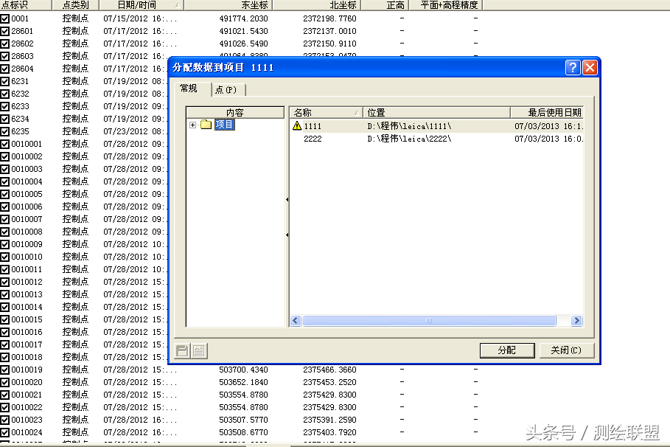Uncheck the checkbox for point 0001
Image resolution: width=670 pixels, height=447 pixels.
coord(5,18)
